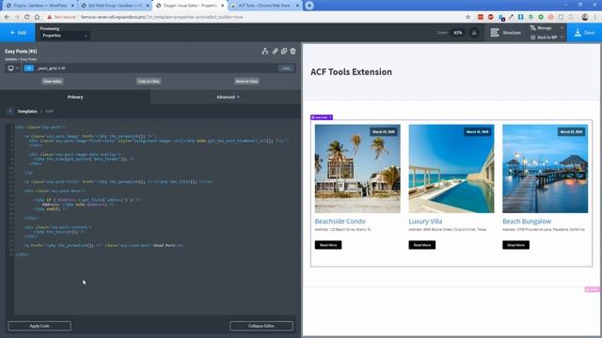602x338 pixels.
Task: Click Read More under Beachside Condo
Action: pyautogui.click(x=328, y=245)
